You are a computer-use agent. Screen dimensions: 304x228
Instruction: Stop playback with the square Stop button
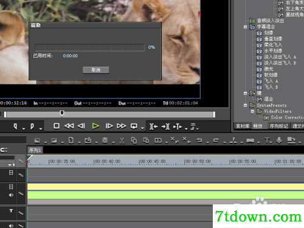click(x=57, y=126)
